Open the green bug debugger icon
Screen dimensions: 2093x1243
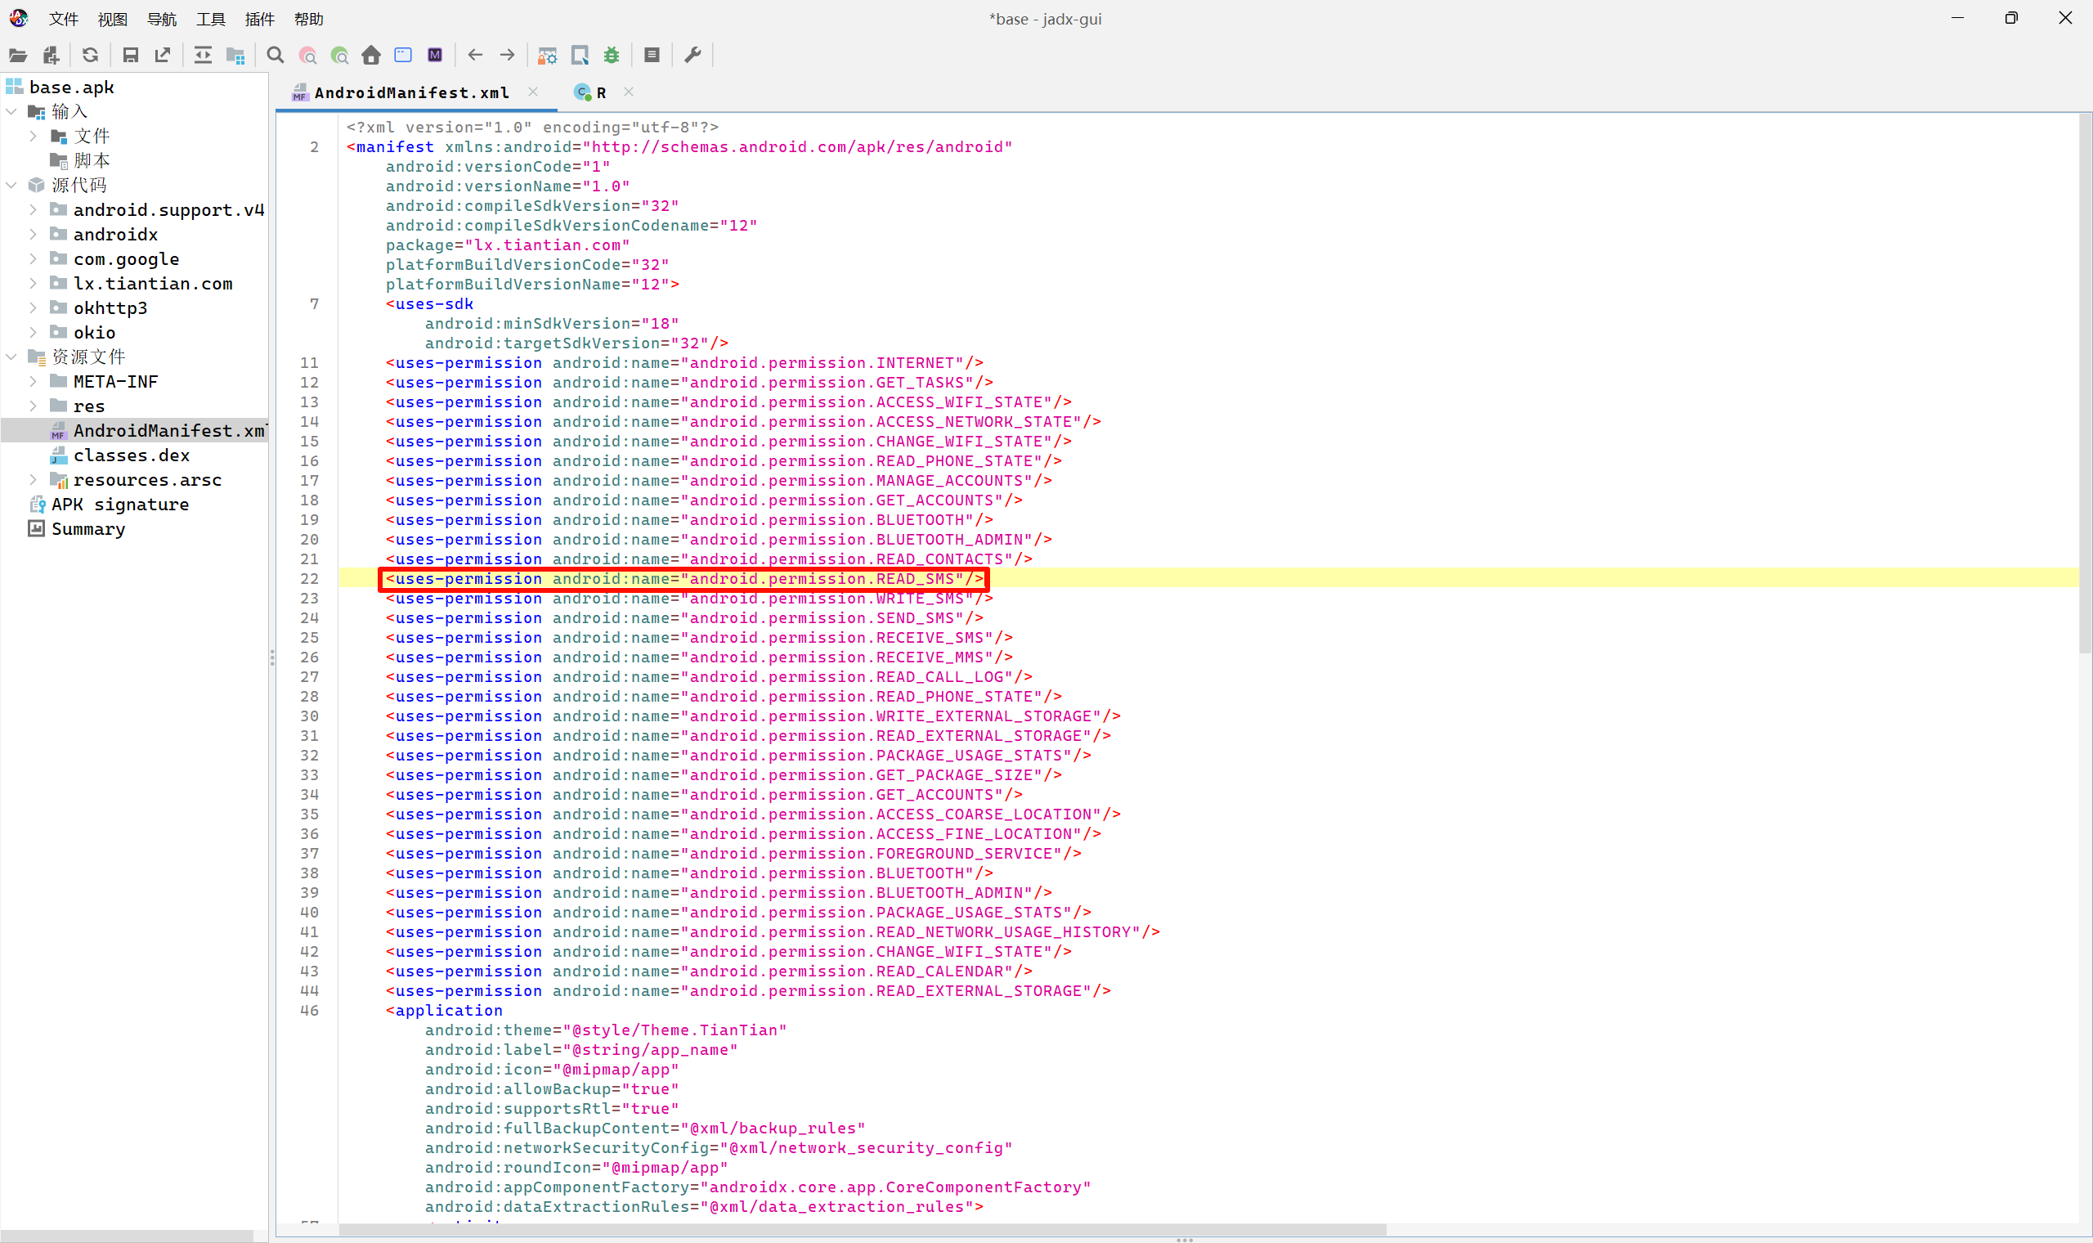612,56
